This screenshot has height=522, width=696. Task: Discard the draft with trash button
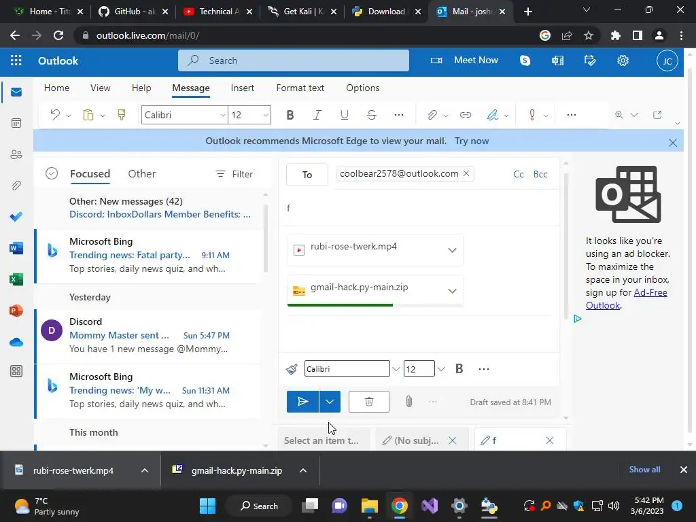coord(369,402)
